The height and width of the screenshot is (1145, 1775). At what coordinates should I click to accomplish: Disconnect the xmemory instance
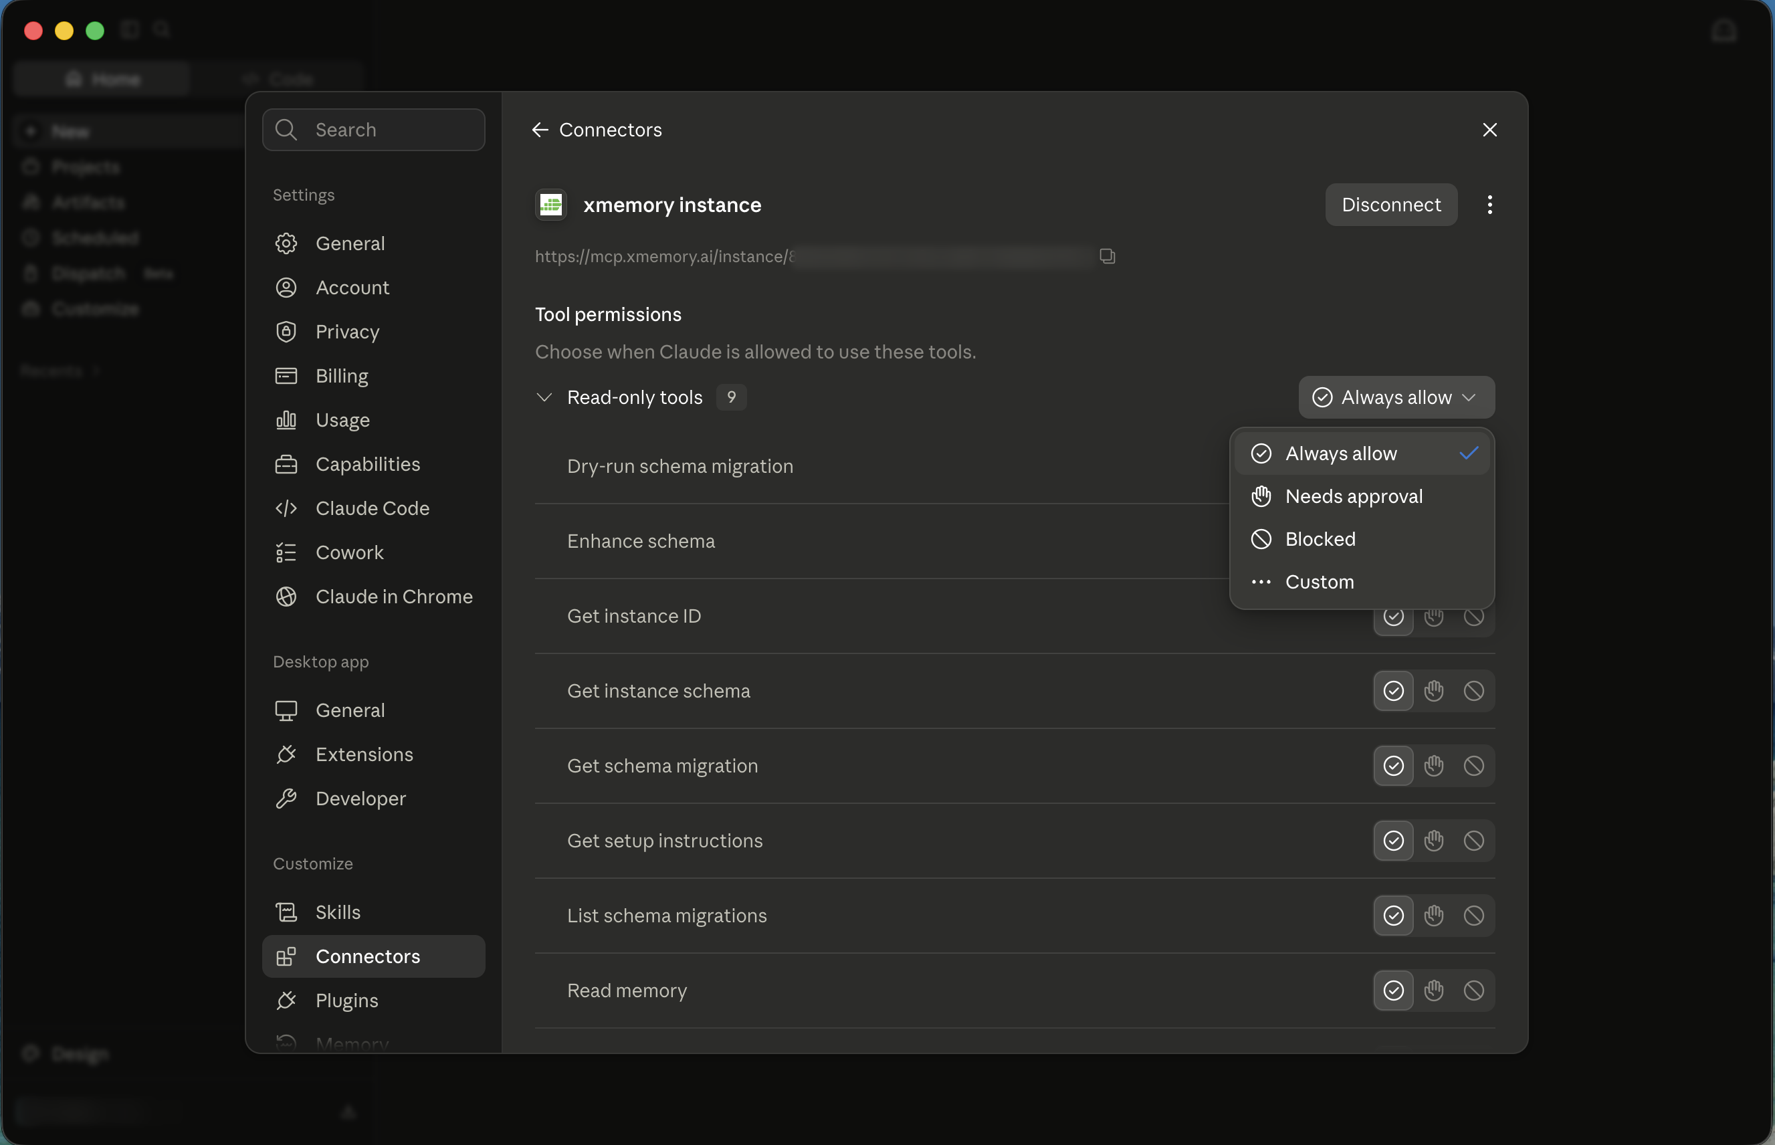click(1390, 205)
